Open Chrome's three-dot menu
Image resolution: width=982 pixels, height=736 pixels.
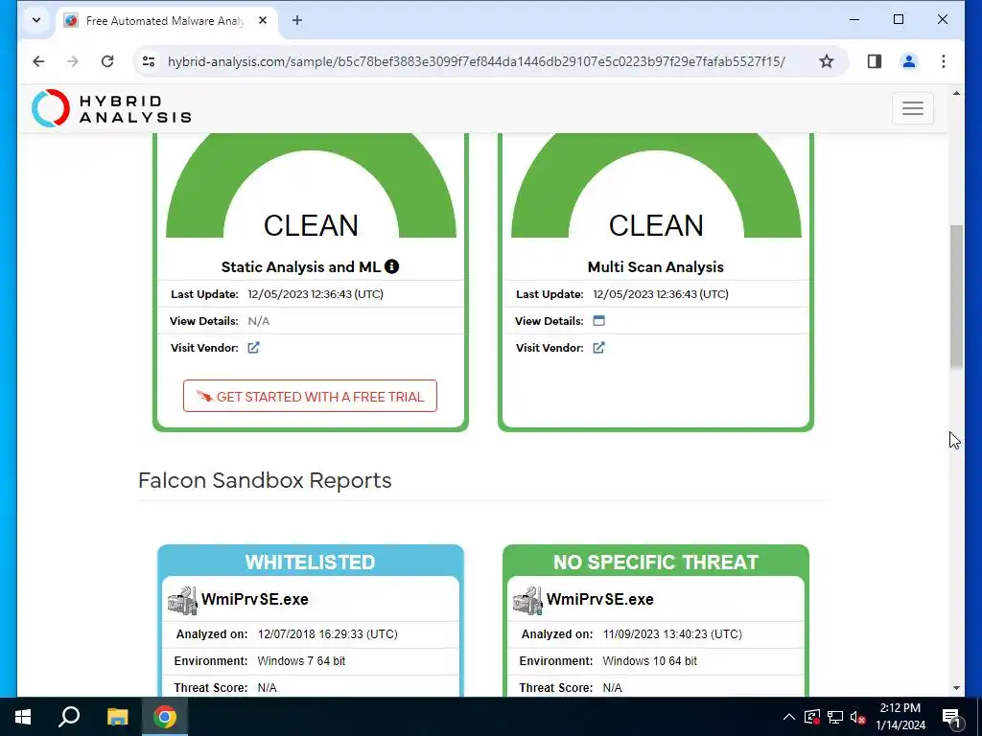click(x=944, y=61)
